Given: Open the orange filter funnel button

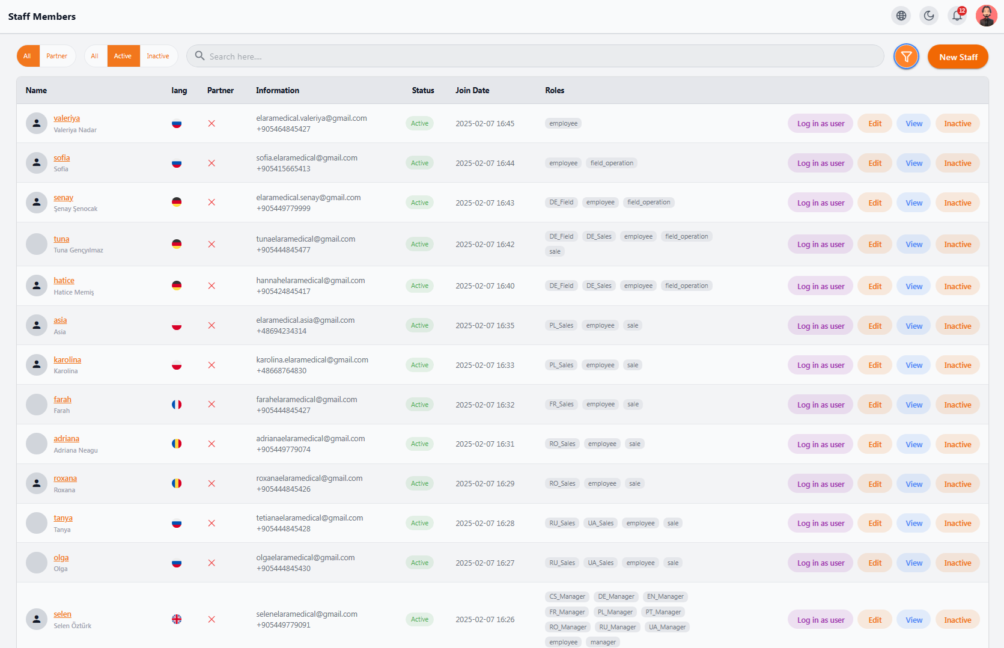Looking at the screenshot, I should 906,57.
